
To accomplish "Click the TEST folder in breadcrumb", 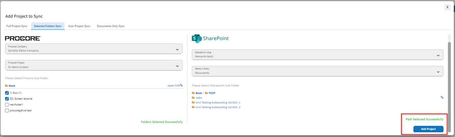I will coord(212,93).
